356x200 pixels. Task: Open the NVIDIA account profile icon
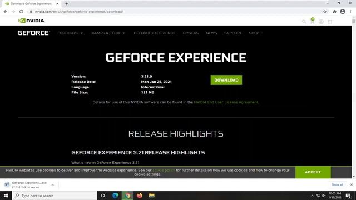point(321,22)
